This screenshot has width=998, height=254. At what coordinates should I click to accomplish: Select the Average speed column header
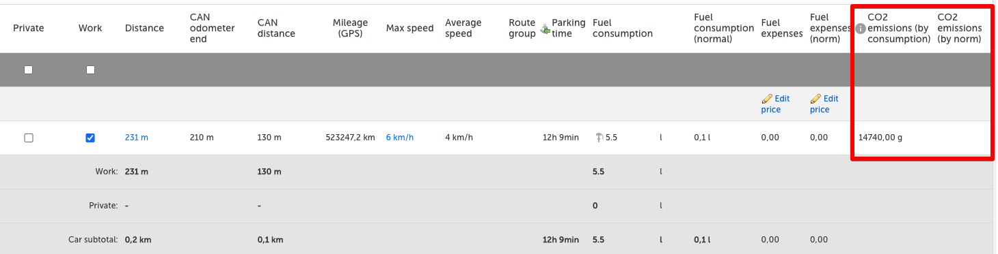(463, 29)
